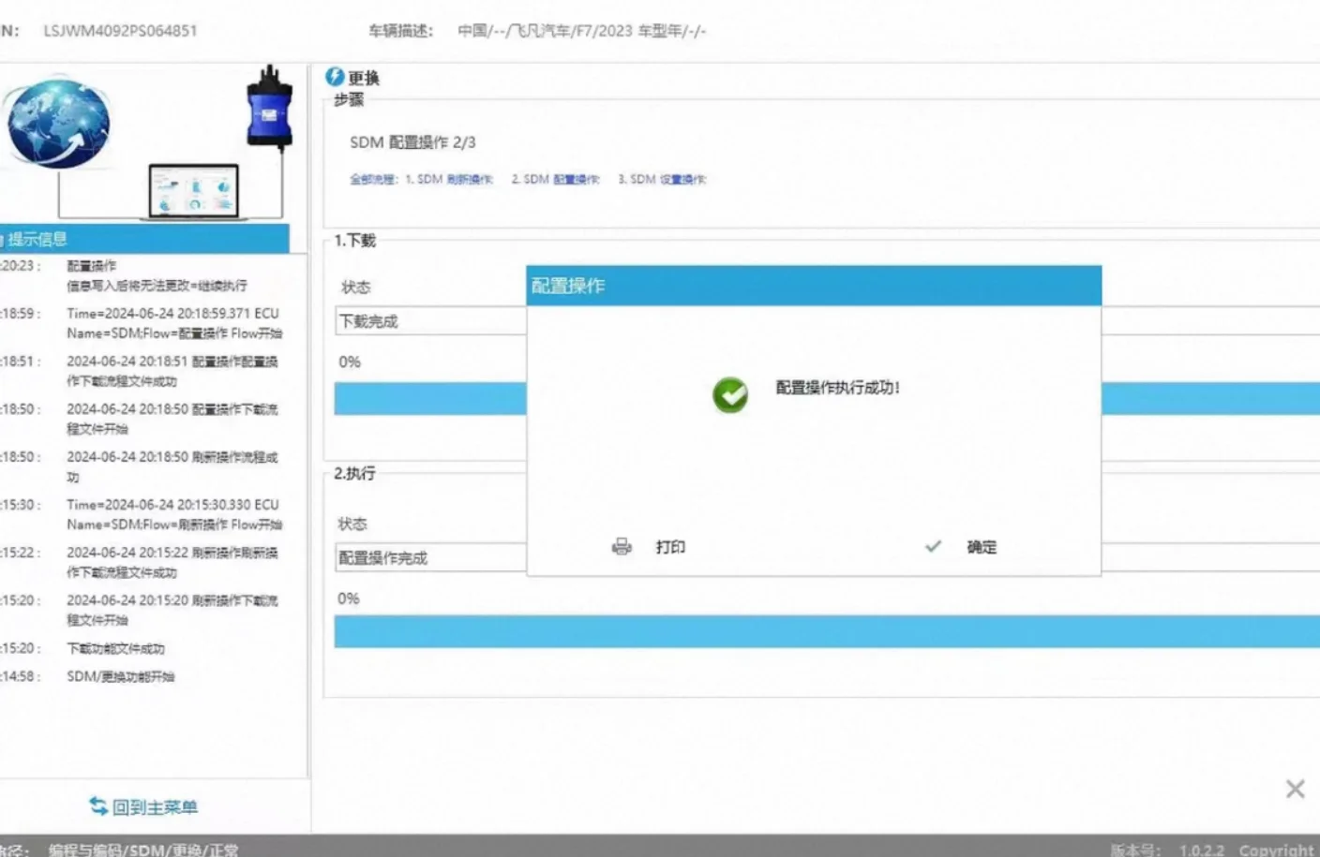Image resolution: width=1320 pixels, height=857 pixels.
Task: Select log entry 20:15:20 刷新操作下载流程文件开始
Action: point(172,610)
